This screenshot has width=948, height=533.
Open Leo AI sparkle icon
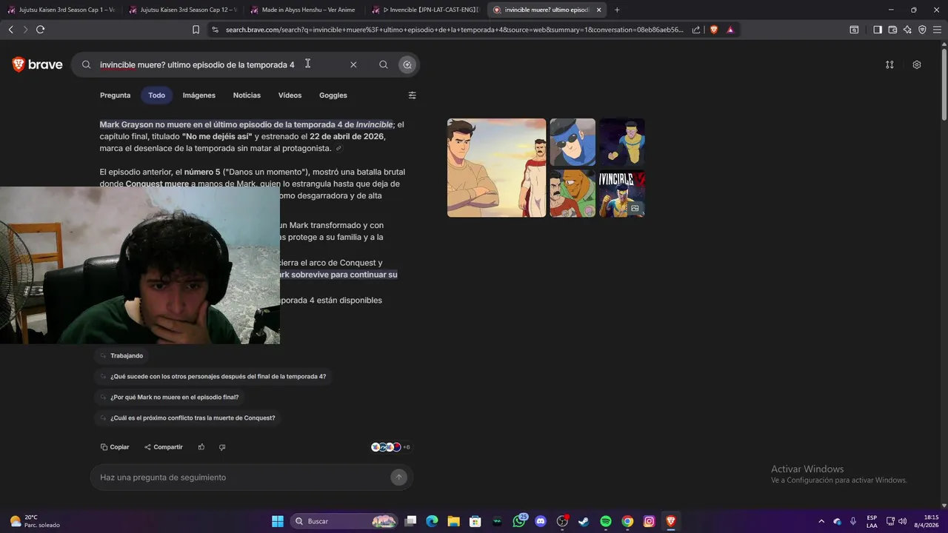pyautogui.click(x=907, y=30)
